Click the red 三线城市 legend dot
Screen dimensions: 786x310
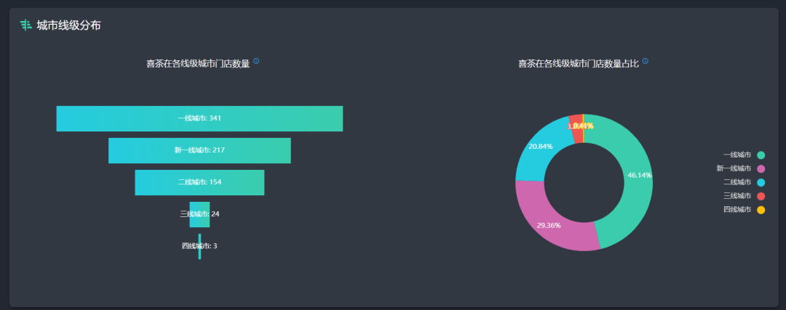(x=761, y=196)
